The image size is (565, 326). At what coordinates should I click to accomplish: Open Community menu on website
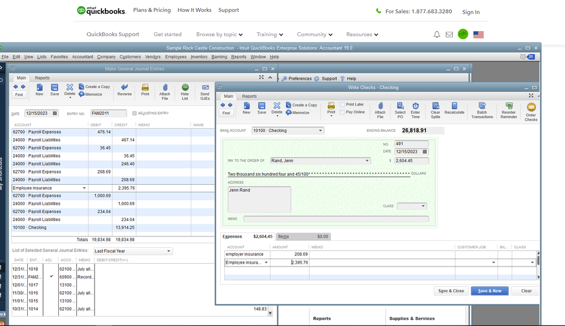(x=315, y=35)
